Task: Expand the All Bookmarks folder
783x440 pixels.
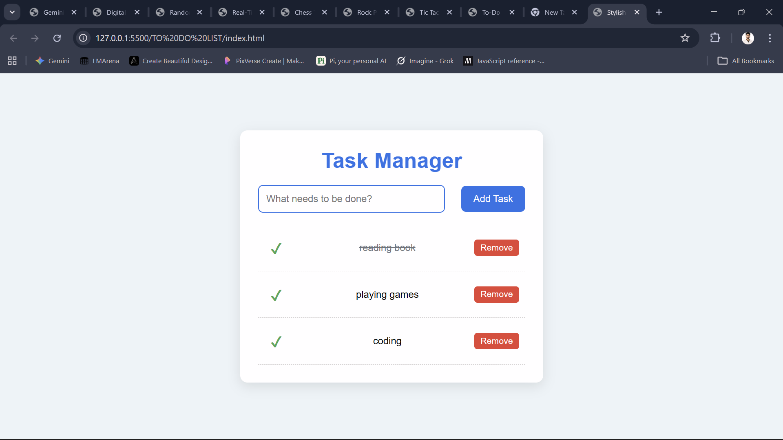Action: 745,61
